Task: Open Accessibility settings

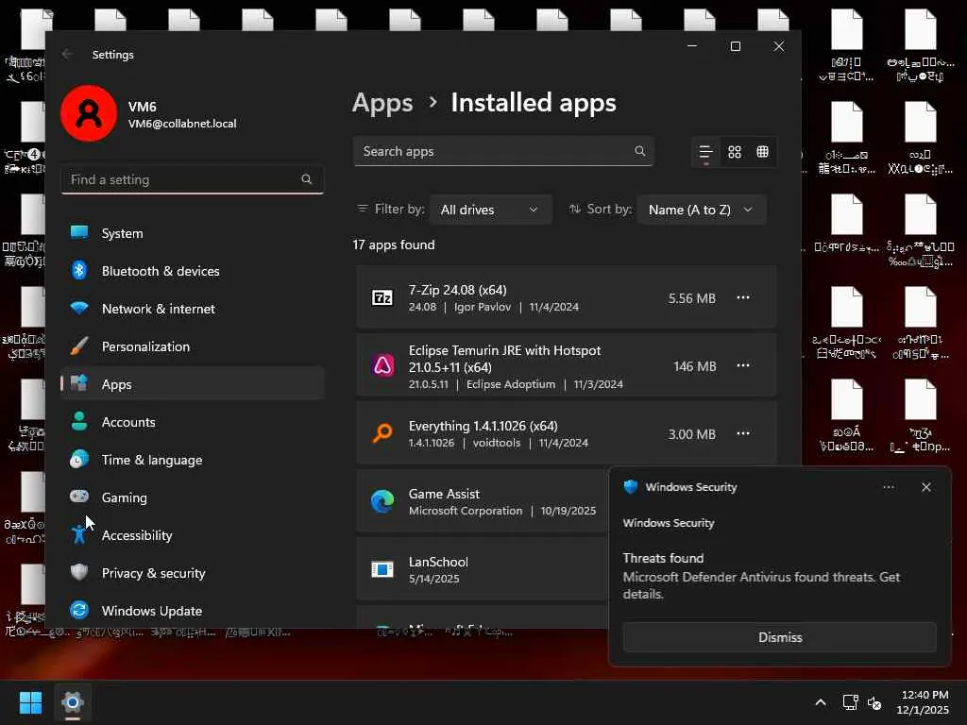Action: tap(193, 535)
